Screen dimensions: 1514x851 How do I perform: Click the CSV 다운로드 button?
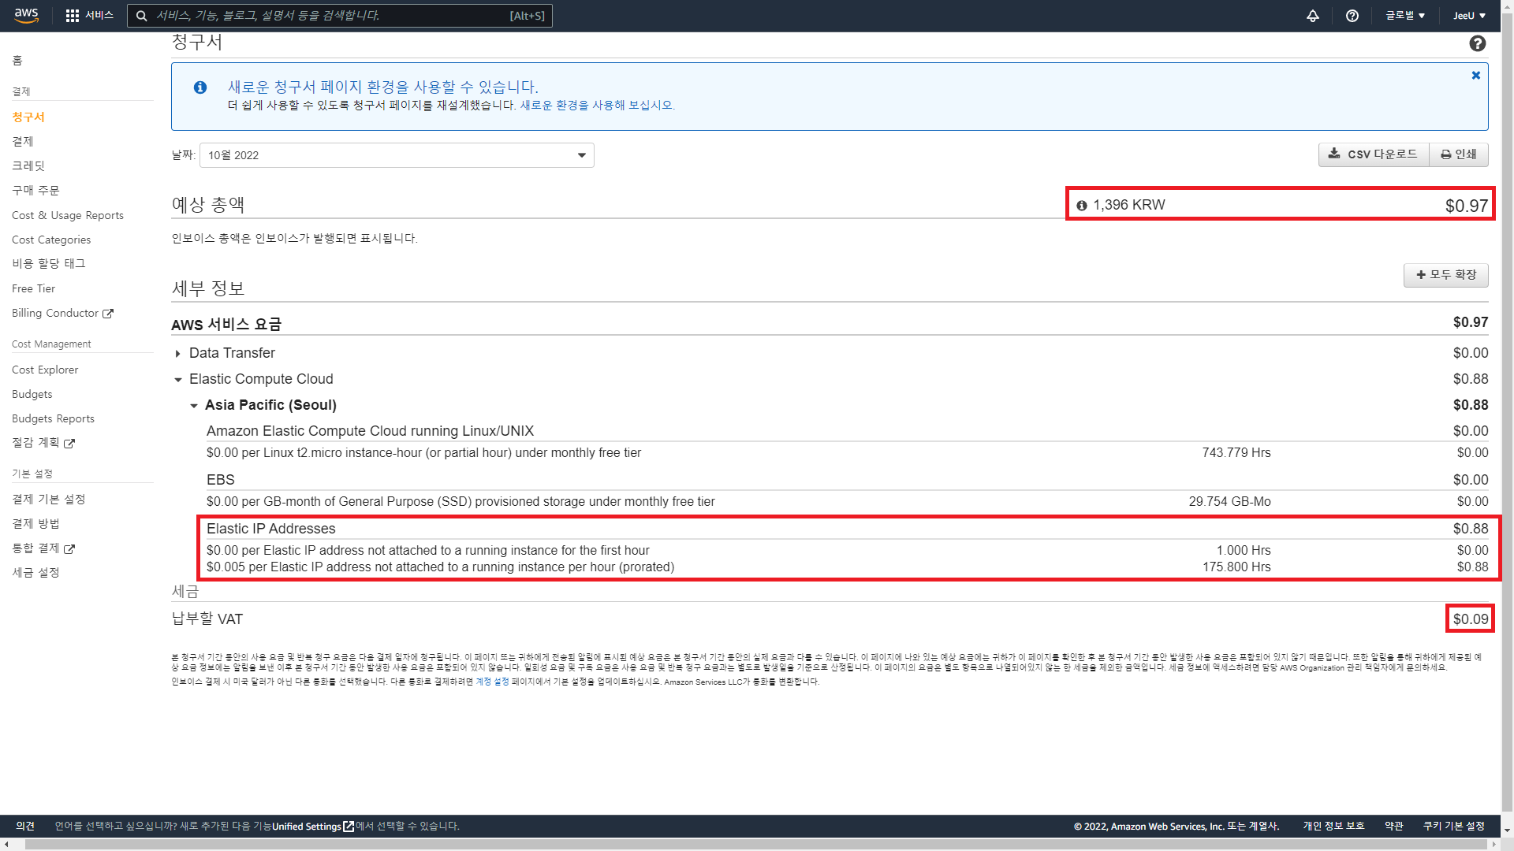tap(1373, 154)
